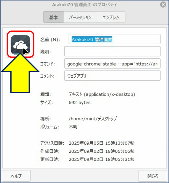The width and height of the screenshot is (169, 183).
Task: Click the 閉じる button
Action: click(x=153, y=176)
